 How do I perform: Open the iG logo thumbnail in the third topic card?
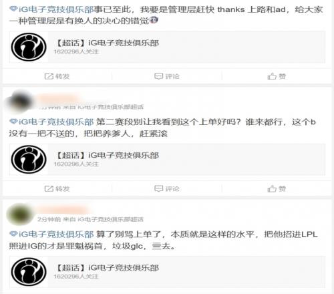[x=29, y=272]
